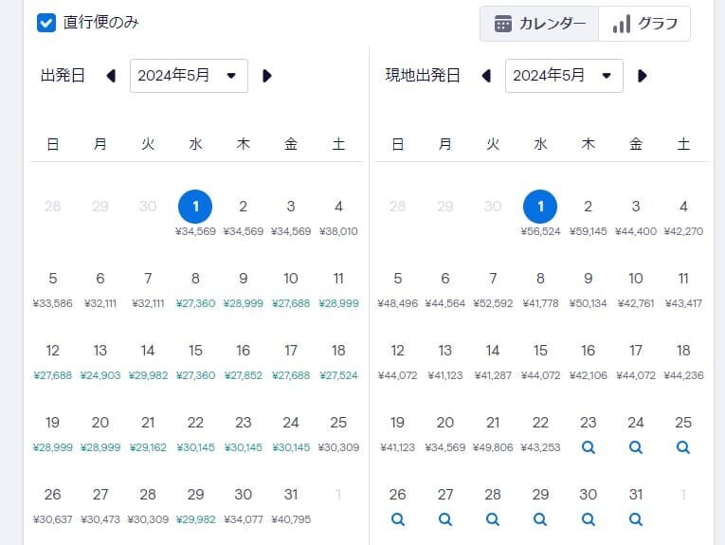Search prices for return date 26
Image resolution: width=725 pixels, height=545 pixels.
coord(398,519)
